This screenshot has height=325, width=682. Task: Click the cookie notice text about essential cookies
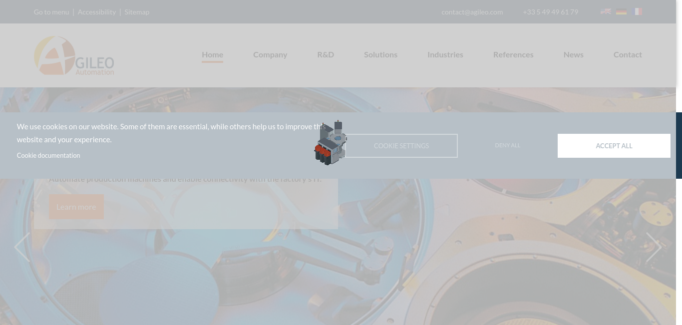171,133
